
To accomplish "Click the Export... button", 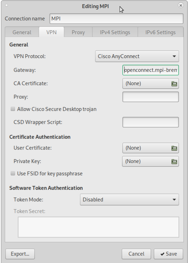I will (x=20, y=254).
